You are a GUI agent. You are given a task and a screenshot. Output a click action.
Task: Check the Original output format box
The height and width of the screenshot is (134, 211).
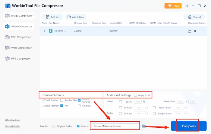pos(79,106)
